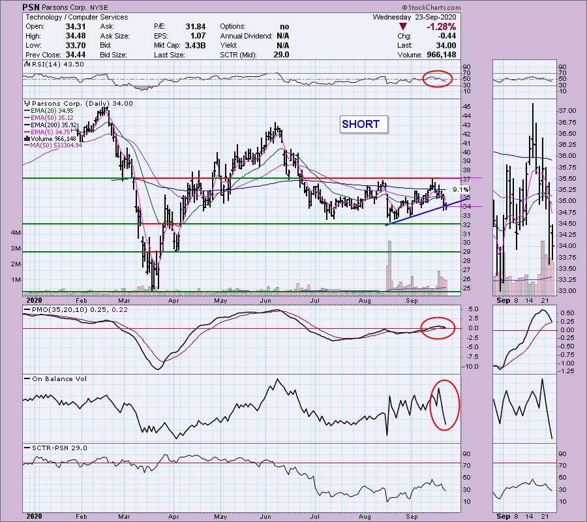Click the small icon beside RSI(14) label
This screenshot has width=587, height=522.
[x=27, y=65]
